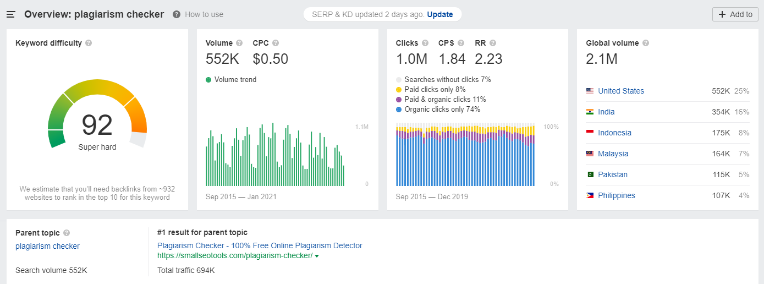Viewport: 764px width, 284px height.
Task: Click the Volume help icon
Action: click(x=239, y=43)
